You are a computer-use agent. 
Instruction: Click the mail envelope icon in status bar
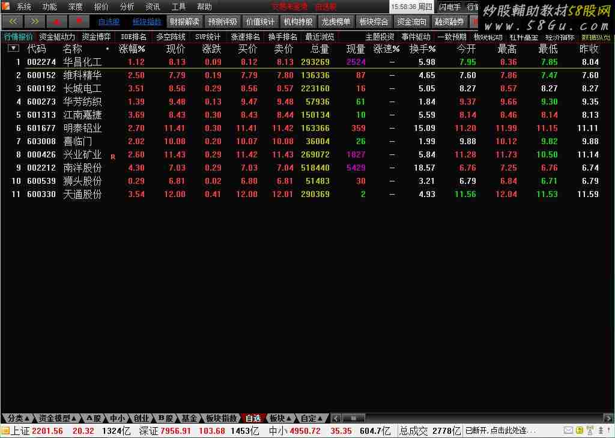[x=568, y=431]
